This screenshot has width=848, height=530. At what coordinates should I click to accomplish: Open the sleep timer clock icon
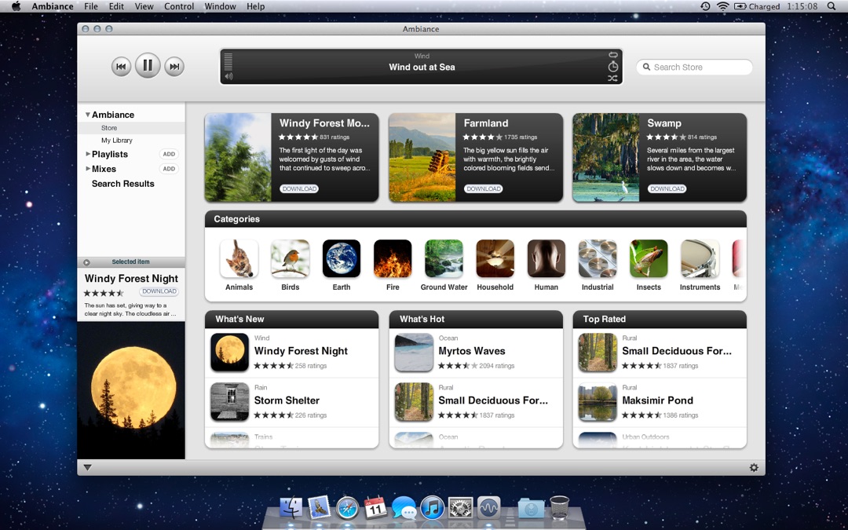tap(612, 67)
